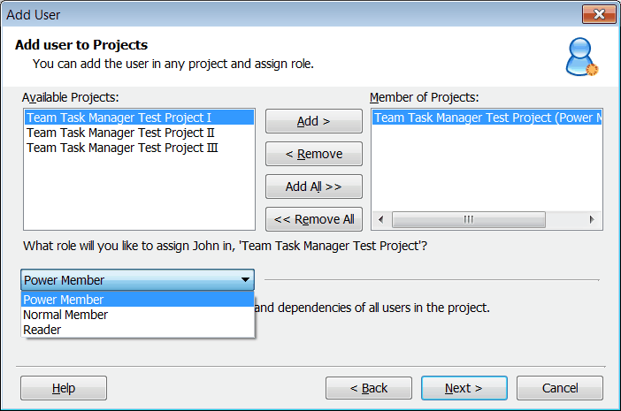Open Help for this wizard page
The image size is (621, 411).
point(64,388)
